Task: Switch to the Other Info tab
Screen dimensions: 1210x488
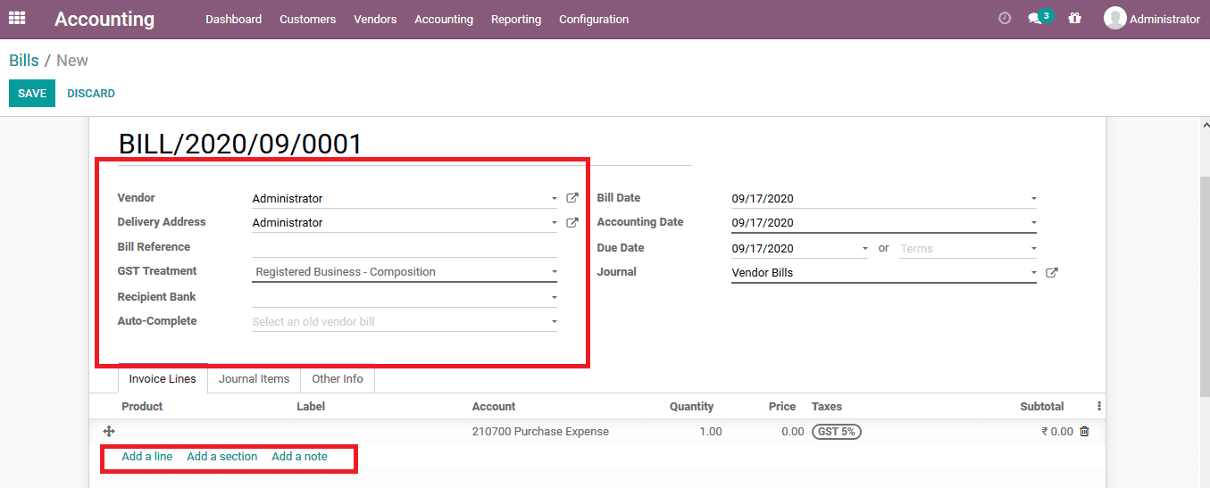Action: pyautogui.click(x=338, y=379)
